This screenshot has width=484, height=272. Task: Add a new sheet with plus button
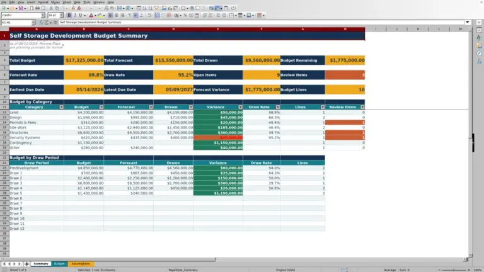(26, 264)
